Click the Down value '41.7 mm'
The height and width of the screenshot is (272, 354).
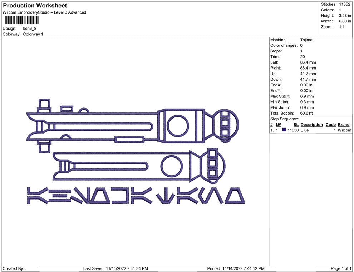[x=308, y=79]
